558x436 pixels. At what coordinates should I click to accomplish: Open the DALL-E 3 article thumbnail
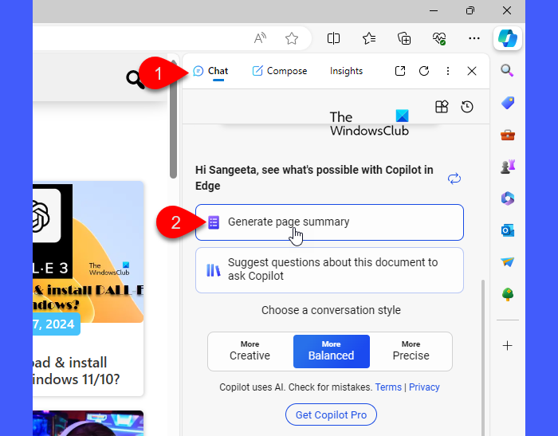click(x=88, y=253)
